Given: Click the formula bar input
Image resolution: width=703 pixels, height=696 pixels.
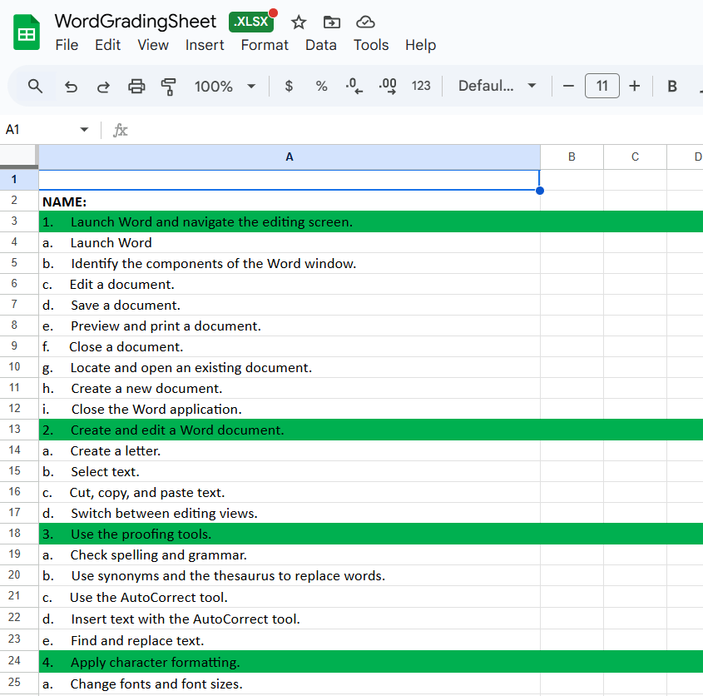Looking at the screenshot, I should point(417,130).
